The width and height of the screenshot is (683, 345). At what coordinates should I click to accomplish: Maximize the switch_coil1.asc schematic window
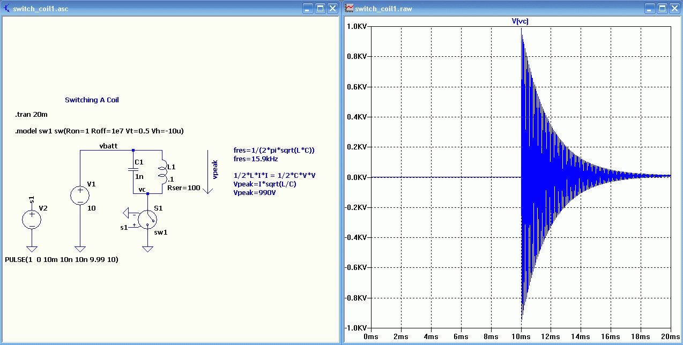pos(320,9)
